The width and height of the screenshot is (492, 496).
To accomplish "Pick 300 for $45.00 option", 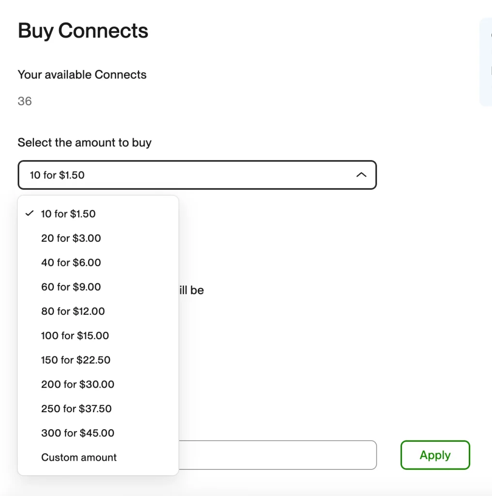I will pos(78,433).
